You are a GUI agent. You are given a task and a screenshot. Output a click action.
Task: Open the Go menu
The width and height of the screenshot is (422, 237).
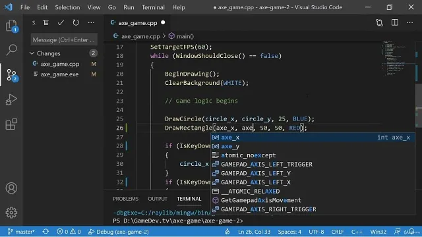point(111,7)
